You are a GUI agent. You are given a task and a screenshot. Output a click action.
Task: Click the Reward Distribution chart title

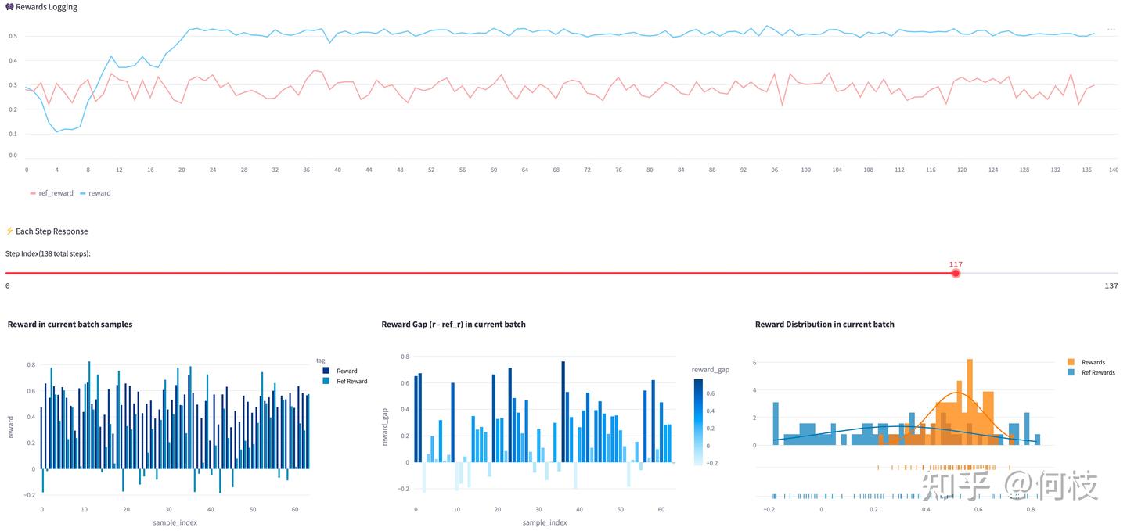825,325
